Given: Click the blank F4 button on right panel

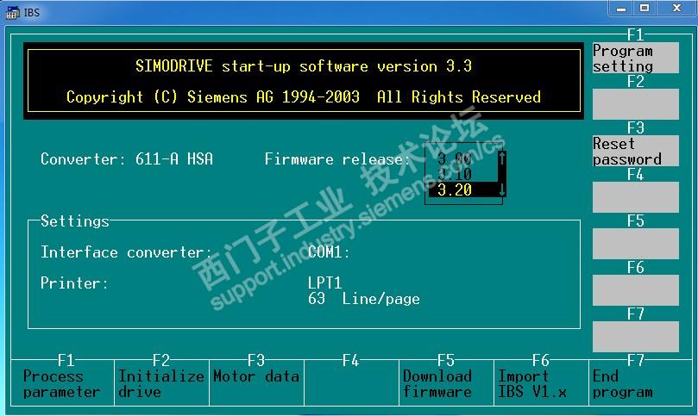Looking at the screenshot, I should (635, 197).
